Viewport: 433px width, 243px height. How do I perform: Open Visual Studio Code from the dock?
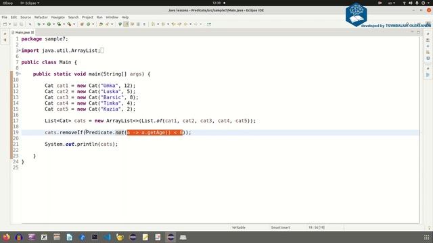click(x=108, y=237)
